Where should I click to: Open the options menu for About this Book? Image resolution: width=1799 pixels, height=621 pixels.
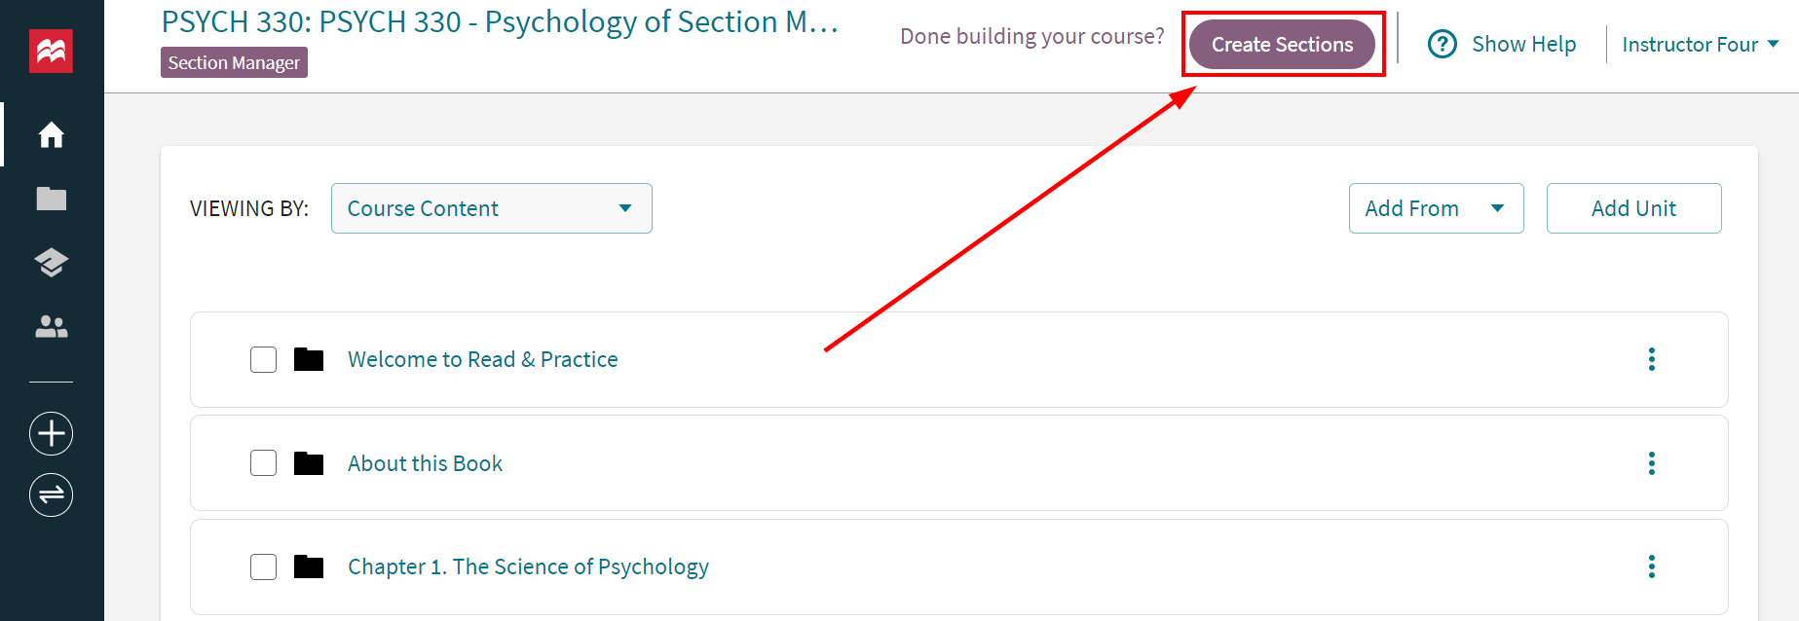click(x=1652, y=464)
